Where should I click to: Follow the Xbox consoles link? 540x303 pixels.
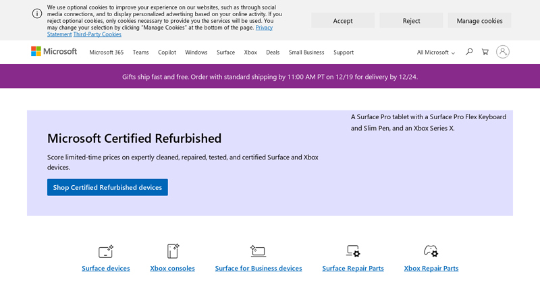[173, 268]
